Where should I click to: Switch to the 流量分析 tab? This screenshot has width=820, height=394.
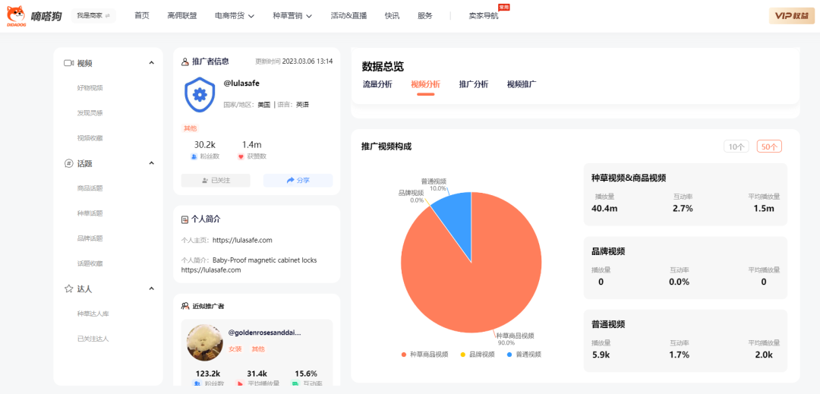click(x=377, y=84)
